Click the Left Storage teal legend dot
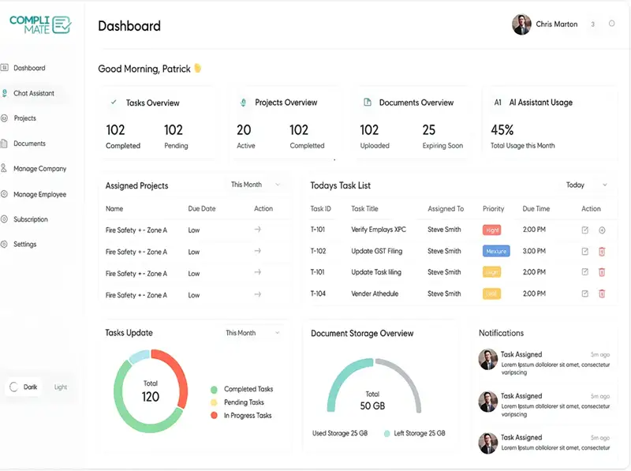 (x=386, y=434)
